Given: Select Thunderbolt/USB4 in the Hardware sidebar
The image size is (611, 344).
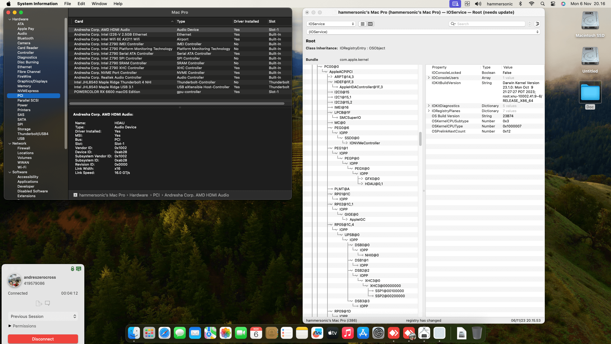Looking at the screenshot, I should [x=33, y=134].
